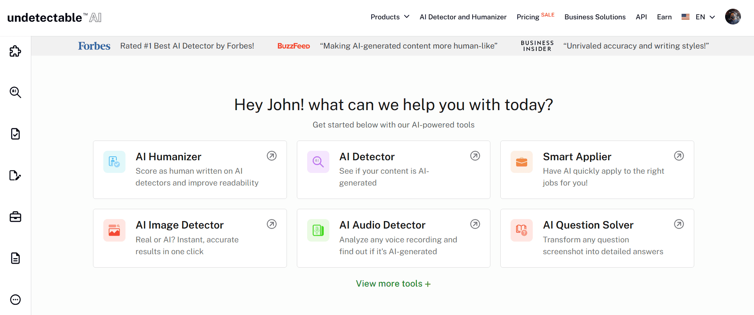Select the document checkmark sidebar icon

click(15, 134)
